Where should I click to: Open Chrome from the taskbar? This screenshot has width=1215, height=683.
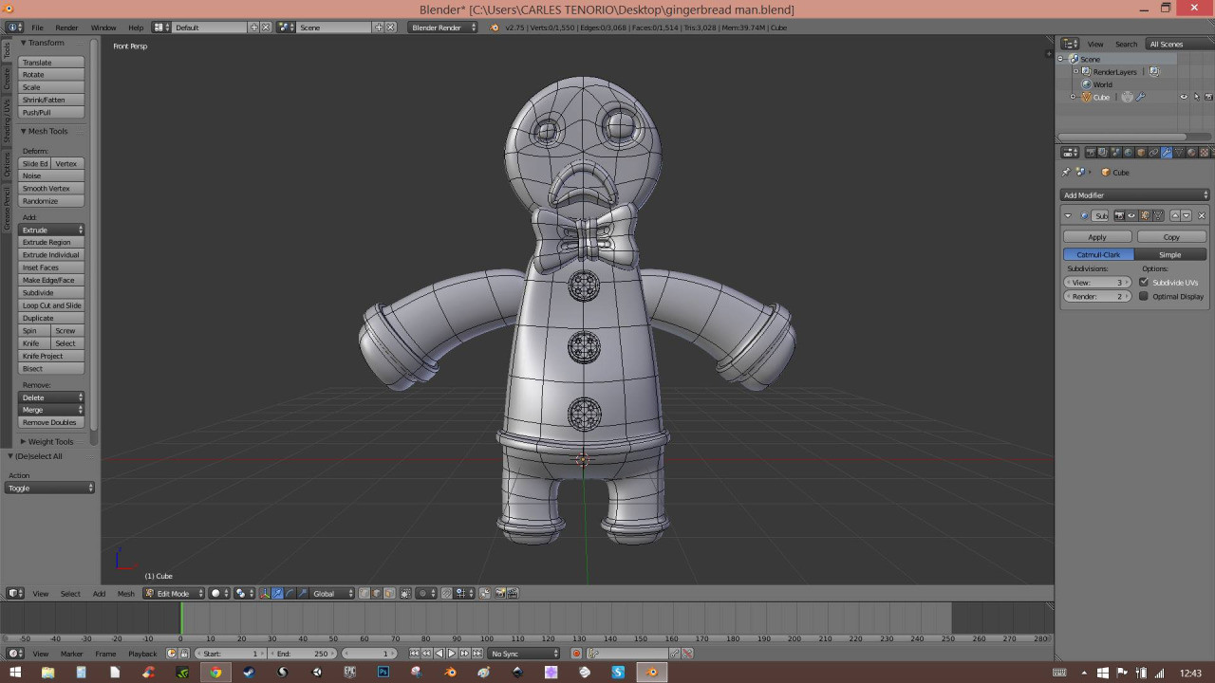[x=215, y=673]
